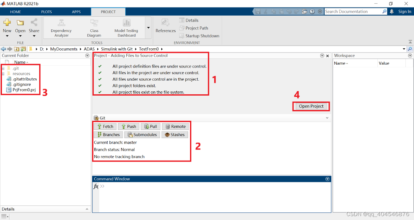Click the Git panel header icon

(x=96, y=118)
